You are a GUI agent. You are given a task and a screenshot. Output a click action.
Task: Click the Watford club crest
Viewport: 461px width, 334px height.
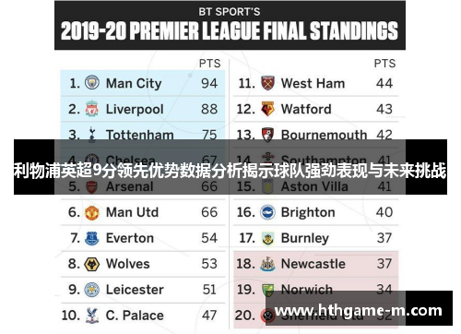coord(267,109)
